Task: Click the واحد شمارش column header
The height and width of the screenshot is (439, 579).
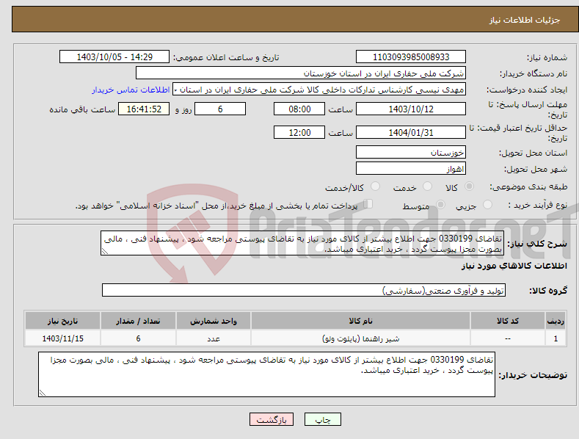Action: (214, 321)
